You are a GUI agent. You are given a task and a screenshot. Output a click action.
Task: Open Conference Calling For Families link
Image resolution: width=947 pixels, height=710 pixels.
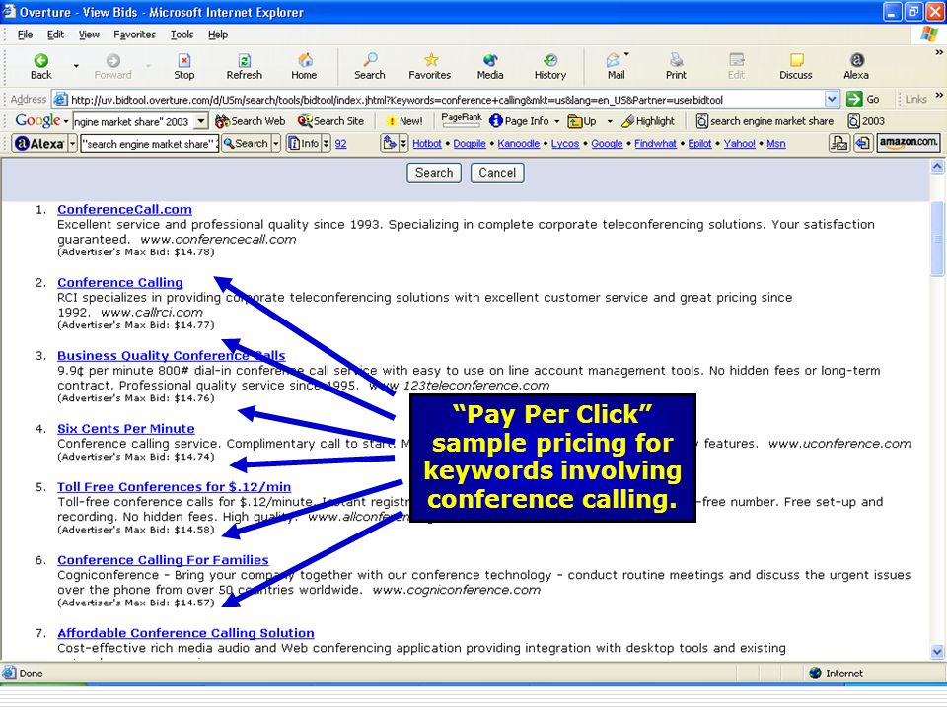(x=163, y=560)
